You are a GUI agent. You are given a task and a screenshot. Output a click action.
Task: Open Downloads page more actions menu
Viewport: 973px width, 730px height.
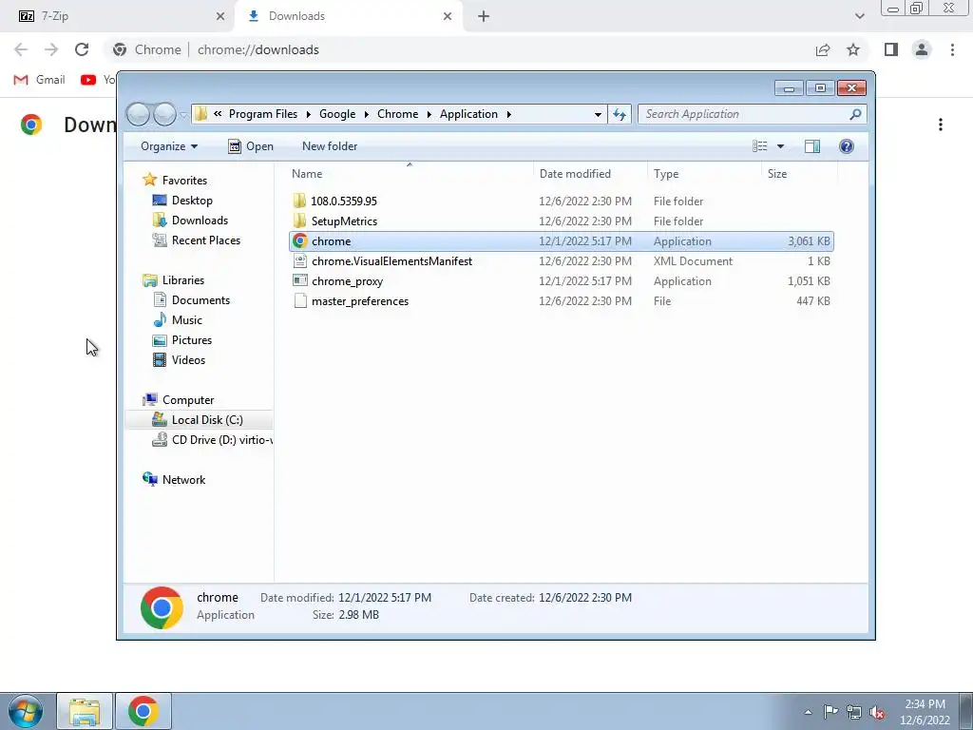pos(941,125)
